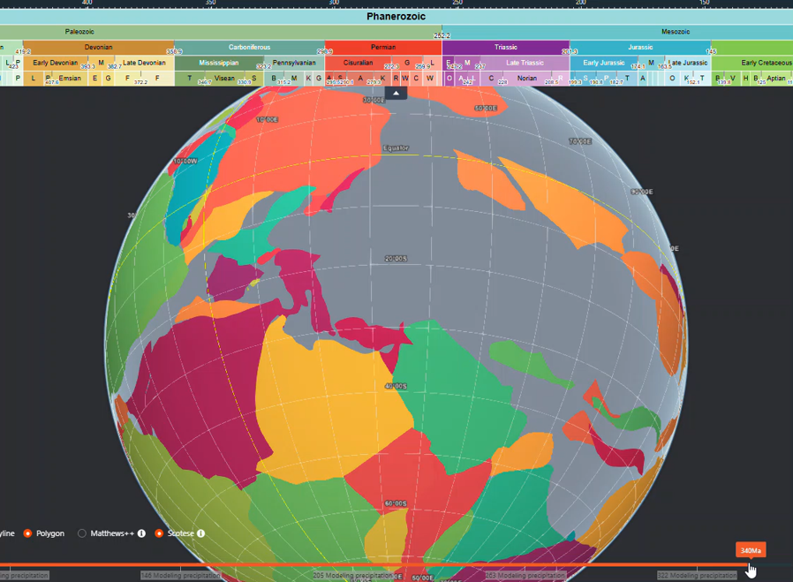Select the Polygon radio button

[27, 533]
